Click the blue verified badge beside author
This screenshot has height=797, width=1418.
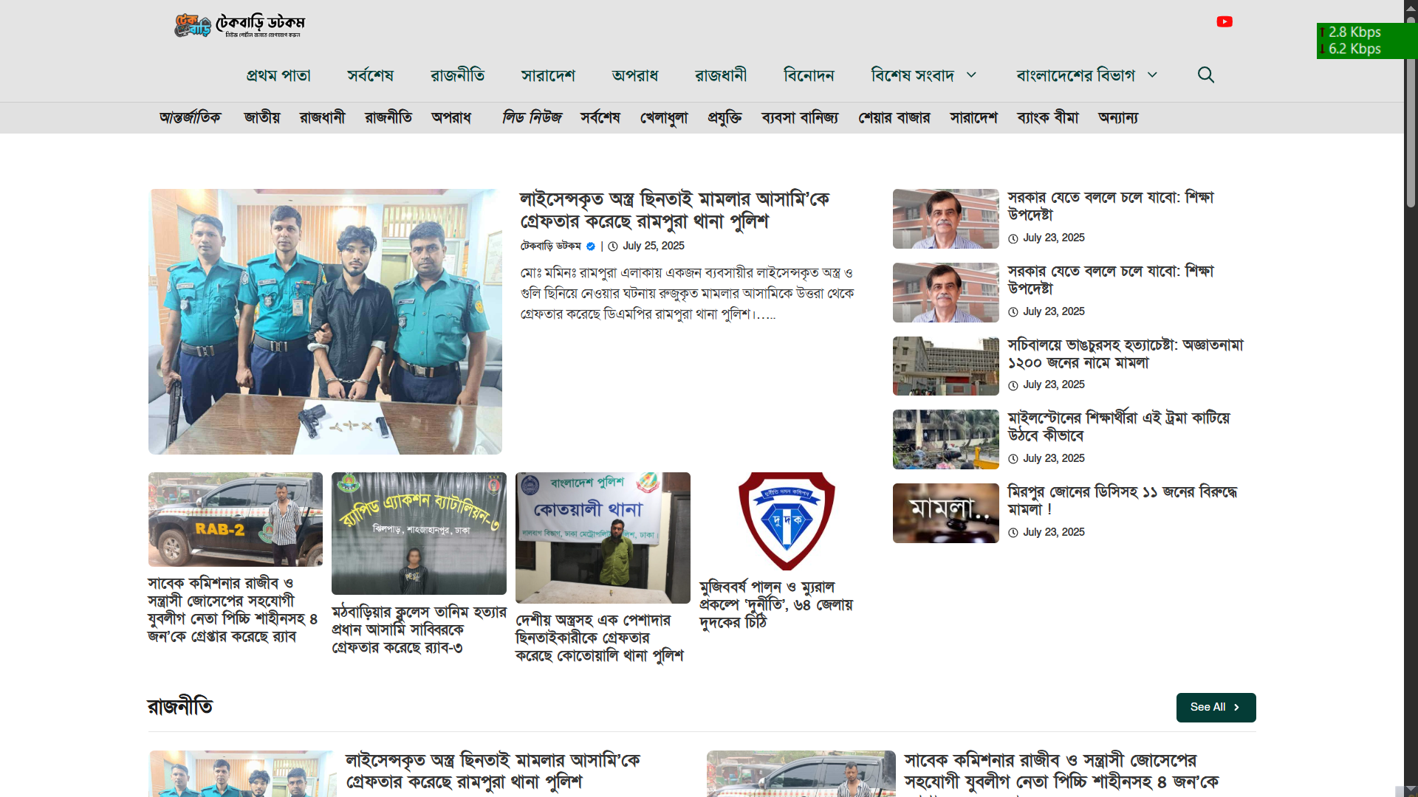tap(591, 246)
